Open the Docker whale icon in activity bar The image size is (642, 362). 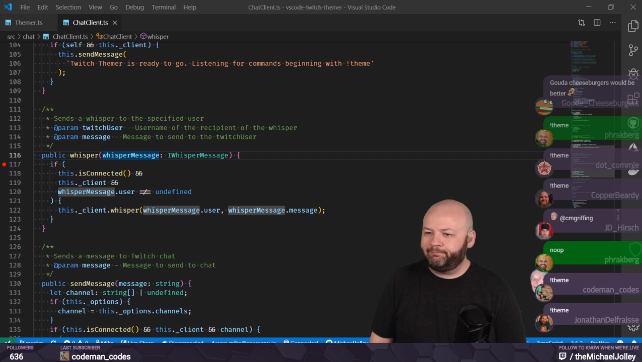coord(633,172)
